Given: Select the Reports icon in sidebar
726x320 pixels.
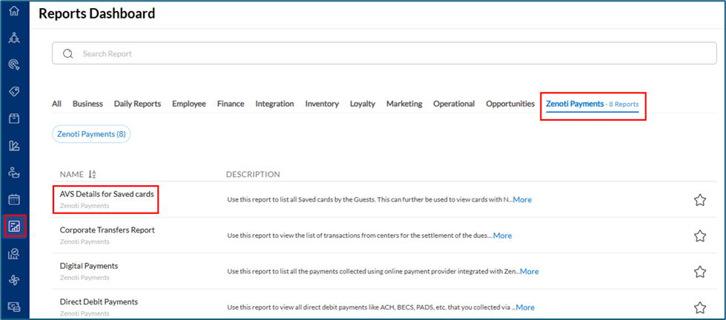Looking at the screenshot, I should coord(14,226).
